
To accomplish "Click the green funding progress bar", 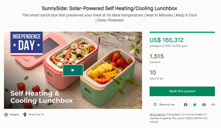I will pyautogui.click(x=182, y=32).
